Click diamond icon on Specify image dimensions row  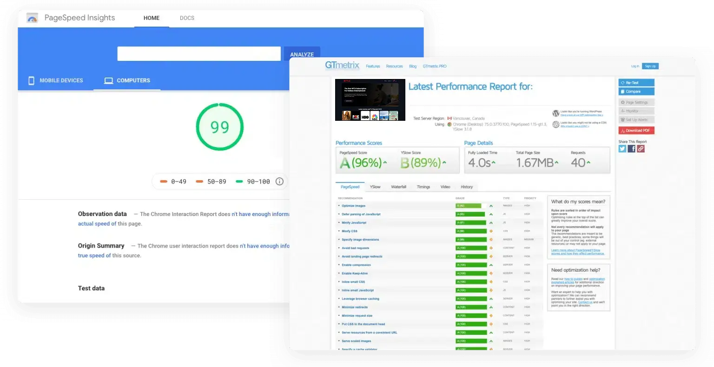491,240
